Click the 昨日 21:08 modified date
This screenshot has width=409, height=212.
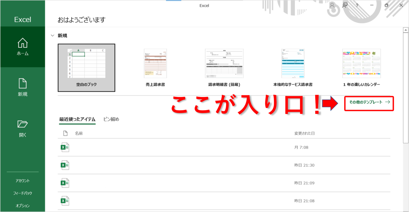tap(304, 201)
